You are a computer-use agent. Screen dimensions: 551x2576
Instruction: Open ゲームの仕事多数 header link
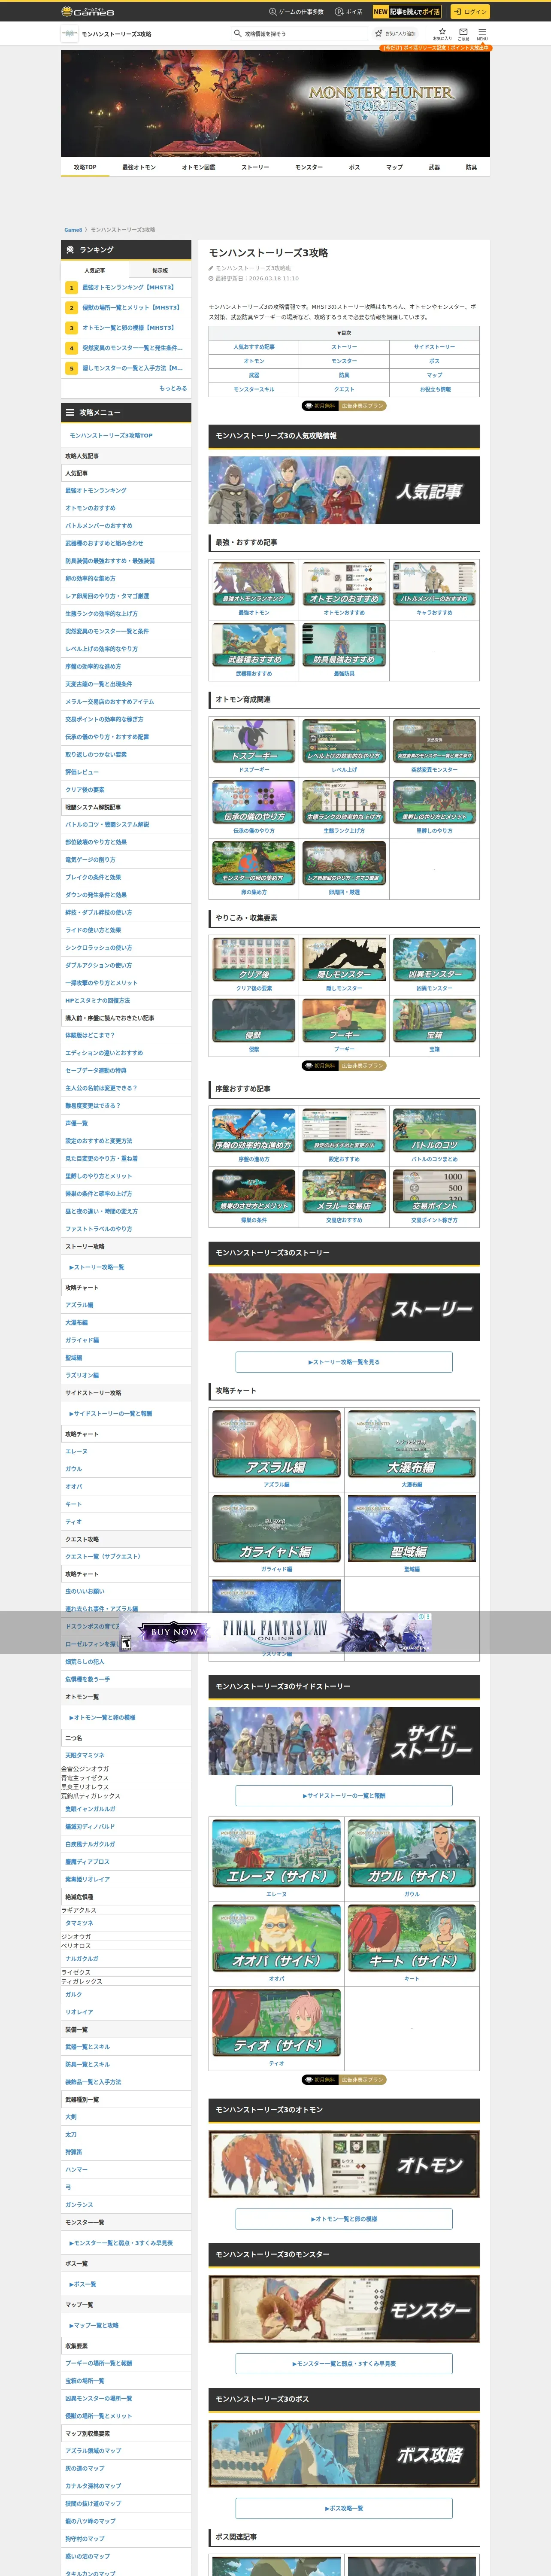pos(296,12)
